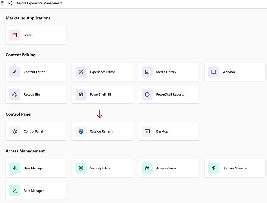Click the Media Library image icon
The height and width of the screenshot is (203, 267).
pyautogui.click(x=147, y=72)
